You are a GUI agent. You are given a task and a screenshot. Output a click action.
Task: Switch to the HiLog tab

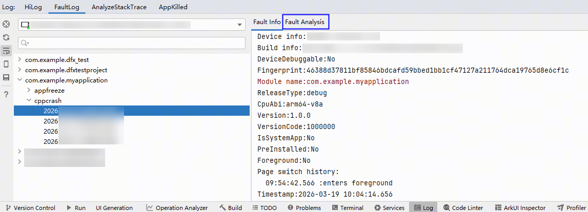click(33, 7)
